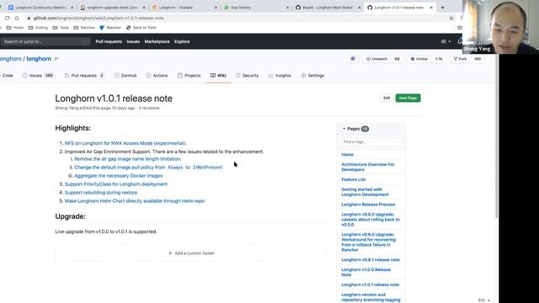Image resolution: width=539 pixels, height=303 pixels.
Task: Open NFS on Longhorn for RWX Access Mode link
Action: point(125,143)
